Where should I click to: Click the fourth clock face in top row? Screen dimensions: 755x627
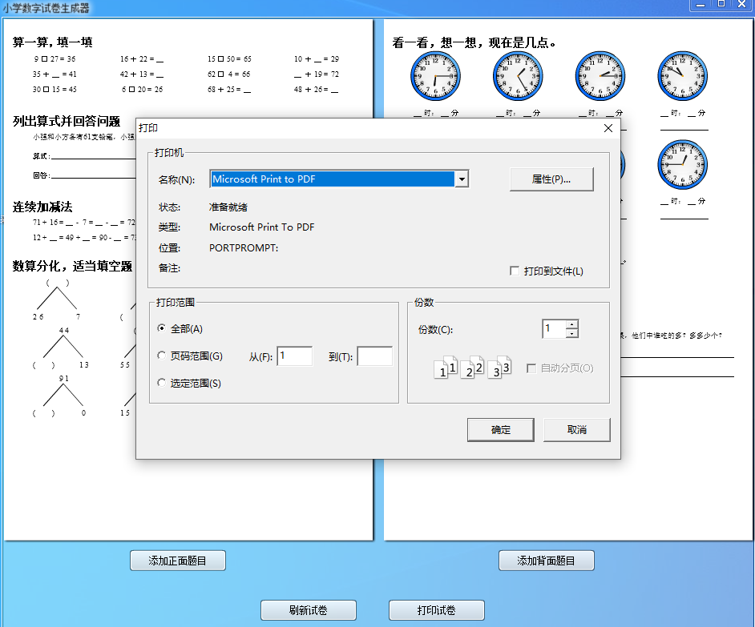click(x=682, y=76)
